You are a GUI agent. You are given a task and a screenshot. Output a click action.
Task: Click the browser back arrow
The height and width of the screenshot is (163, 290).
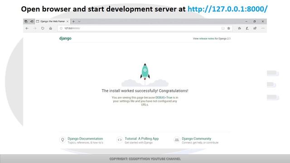coord(27,28)
